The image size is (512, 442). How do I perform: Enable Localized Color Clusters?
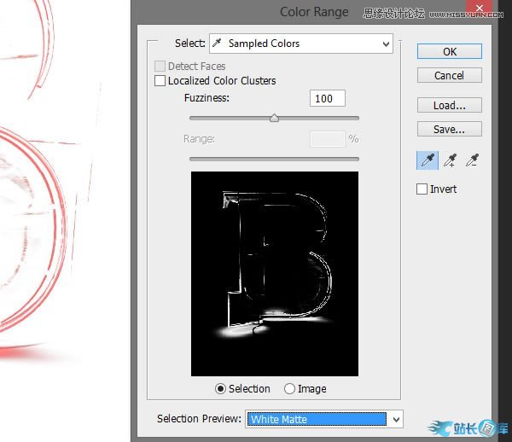160,81
